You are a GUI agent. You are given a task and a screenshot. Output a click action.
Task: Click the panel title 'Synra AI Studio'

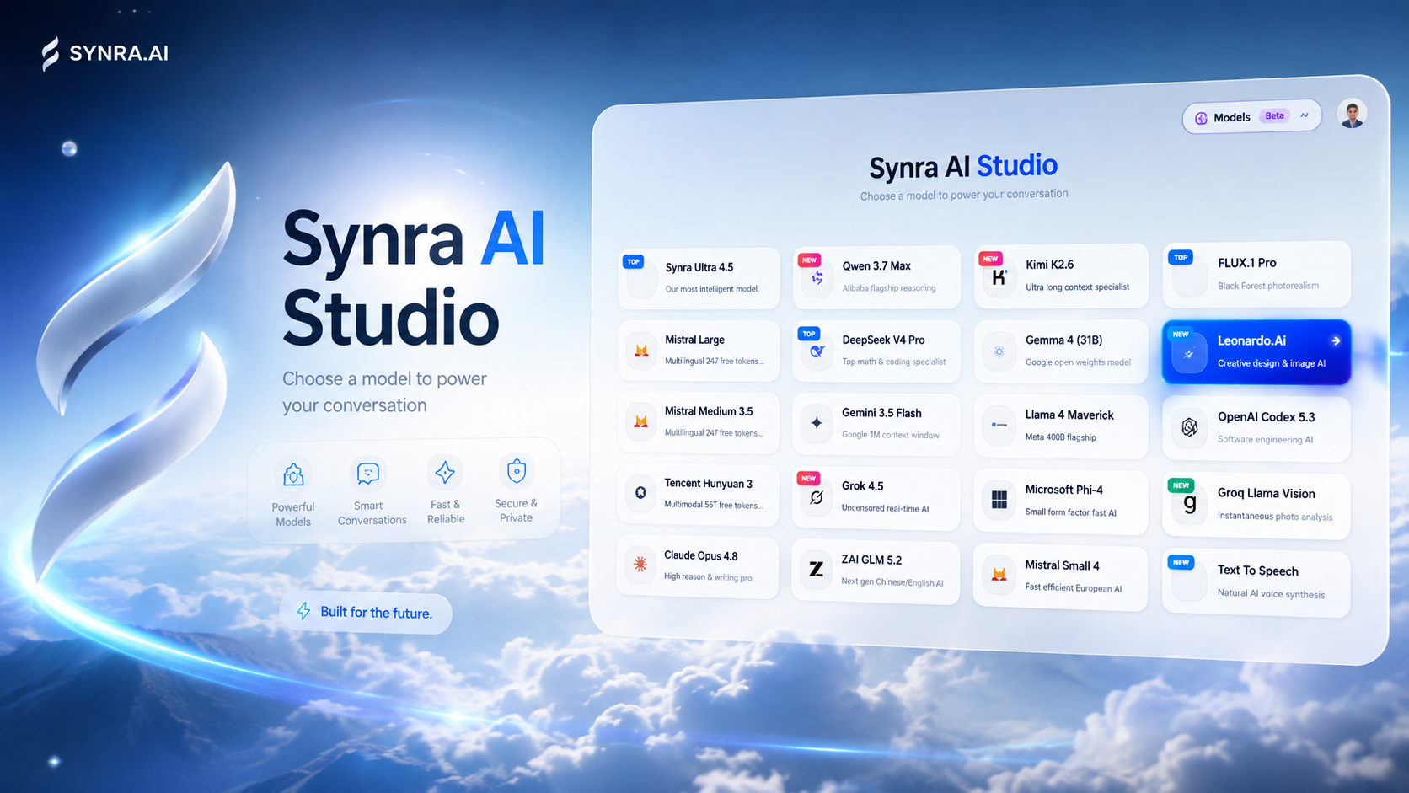tap(963, 166)
